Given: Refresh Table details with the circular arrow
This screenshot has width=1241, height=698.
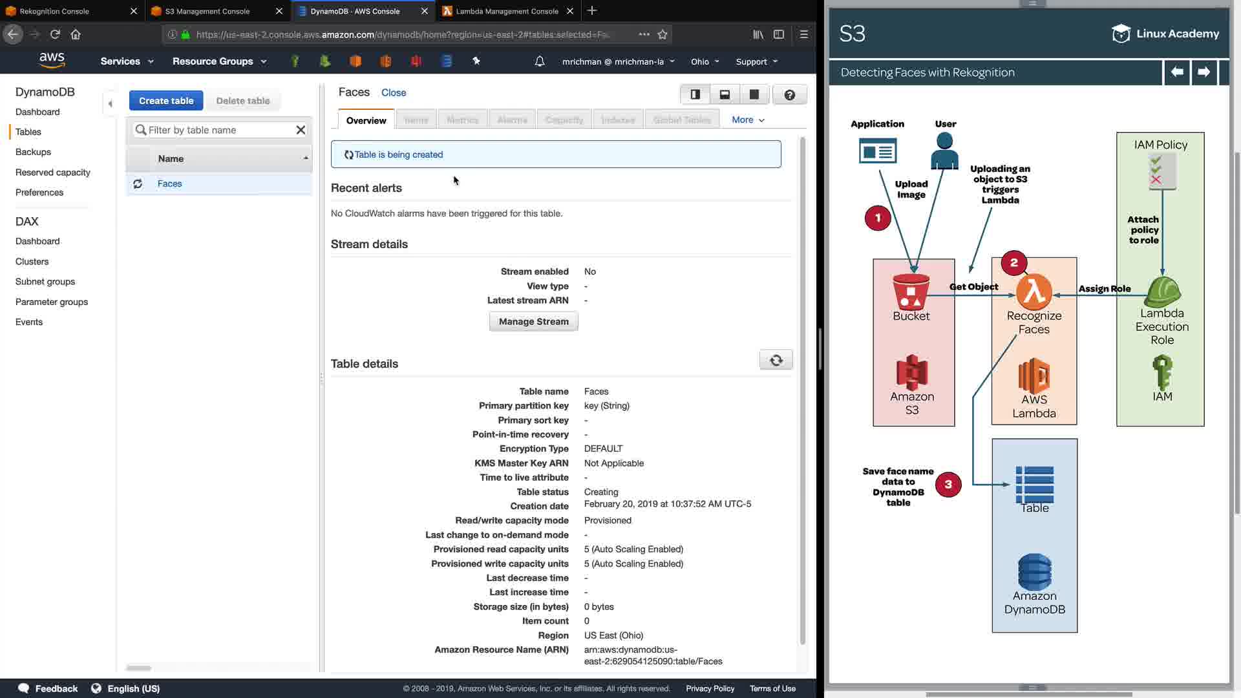Looking at the screenshot, I should (x=776, y=361).
